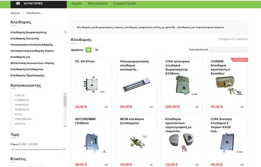Click the ΠΡΟΣΦΟΡΑ! offer badge
This screenshot has height=167, width=261.
(x=240, y=60)
